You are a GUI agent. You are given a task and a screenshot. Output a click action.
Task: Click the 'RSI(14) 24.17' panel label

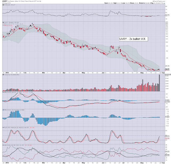10,5
